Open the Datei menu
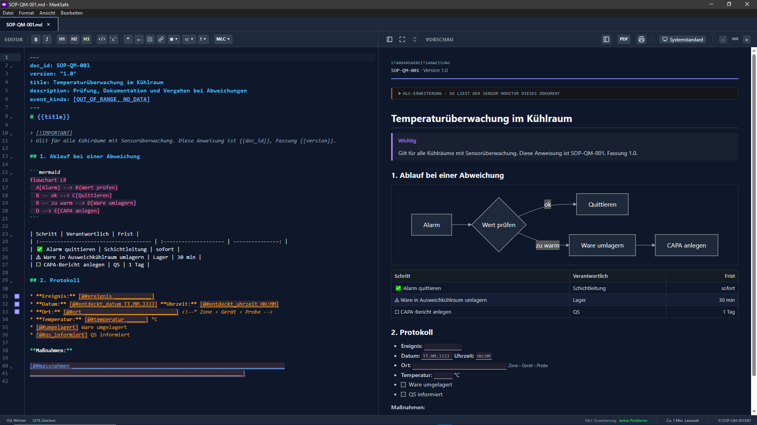This screenshot has width=757, height=425. [8, 13]
